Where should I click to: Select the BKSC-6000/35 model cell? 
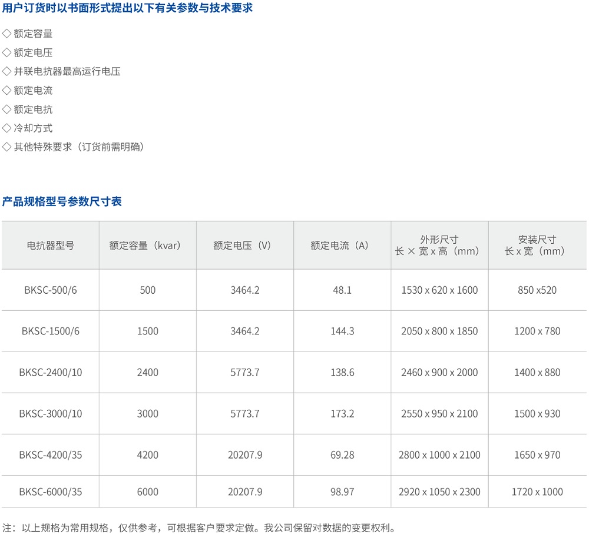tap(51, 492)
